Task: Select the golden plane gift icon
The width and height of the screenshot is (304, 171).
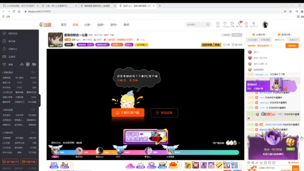Action: pyautogui.click(x=188, y=165)
